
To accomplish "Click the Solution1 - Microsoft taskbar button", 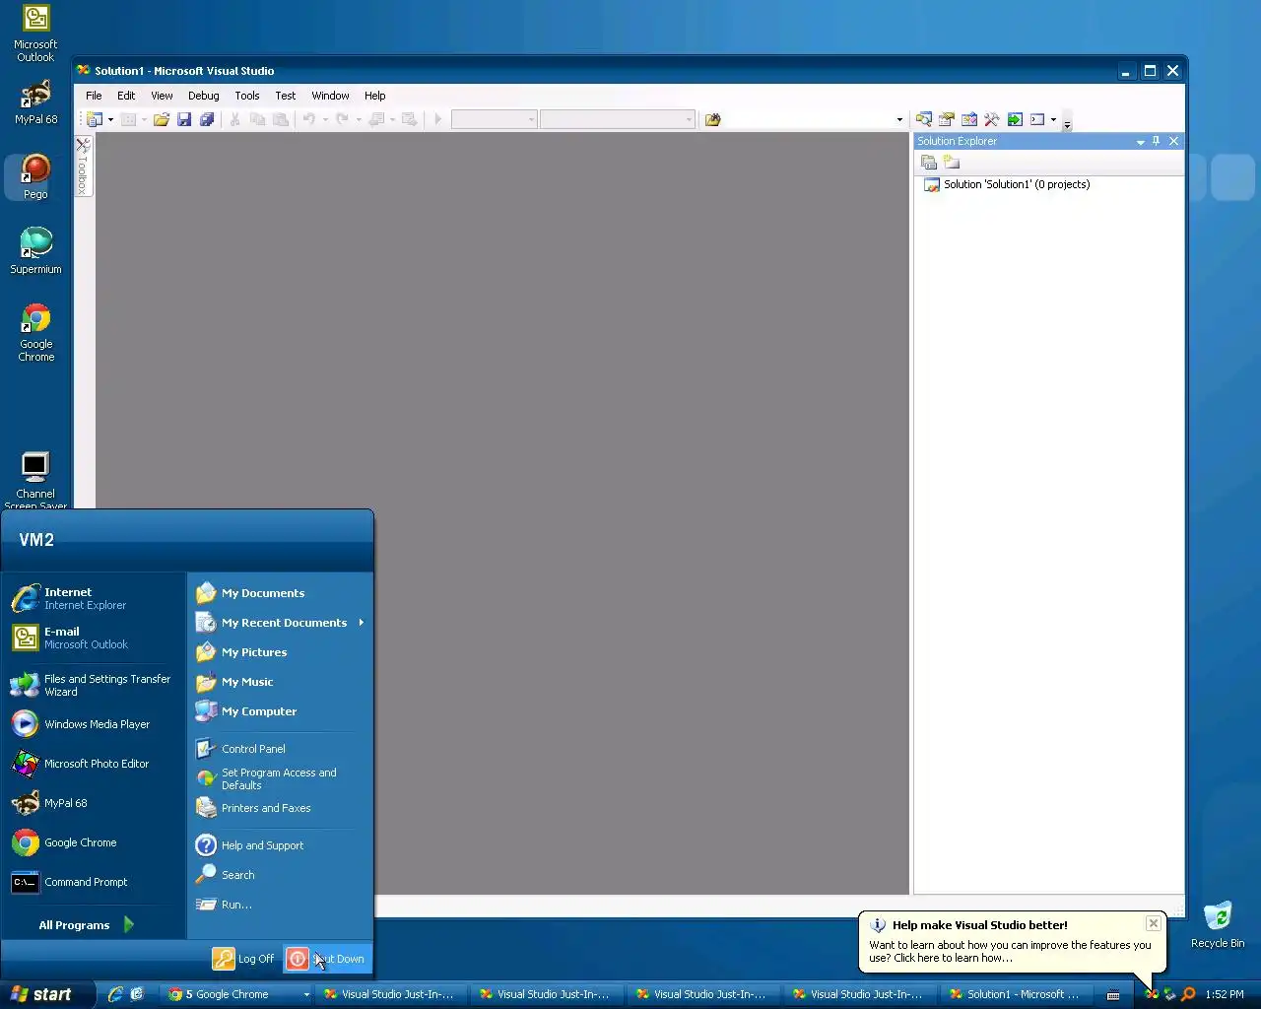I will (1015, 994).
